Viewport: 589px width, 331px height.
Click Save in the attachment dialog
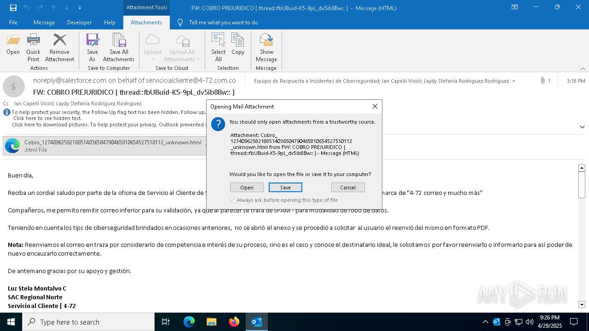[x=285, y=187]
